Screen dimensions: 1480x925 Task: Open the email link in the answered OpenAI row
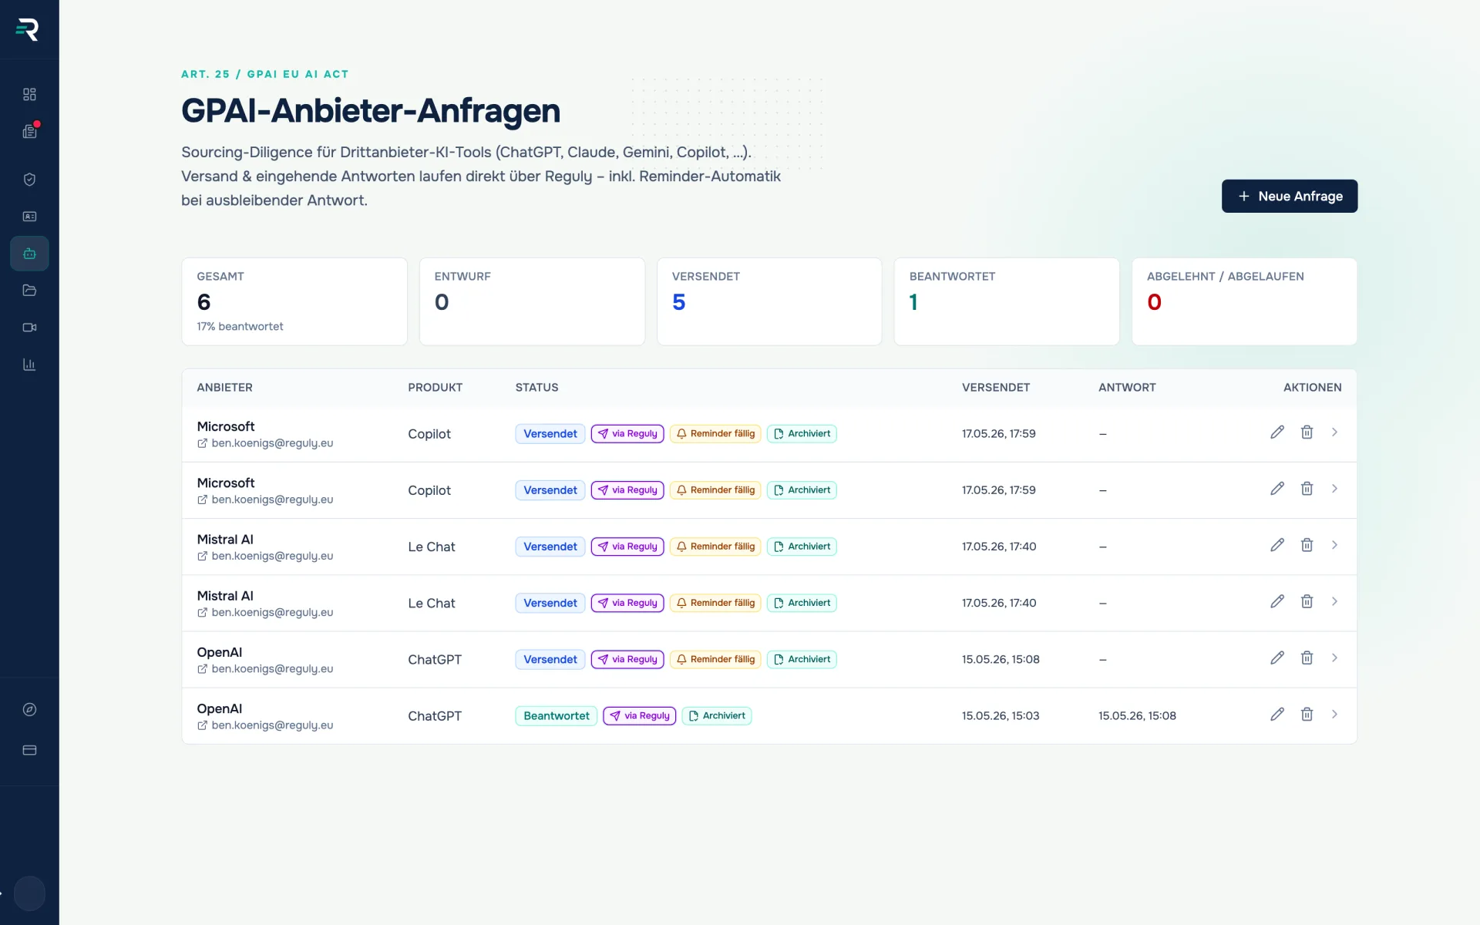pyautogui.click(x=265, y=725)
